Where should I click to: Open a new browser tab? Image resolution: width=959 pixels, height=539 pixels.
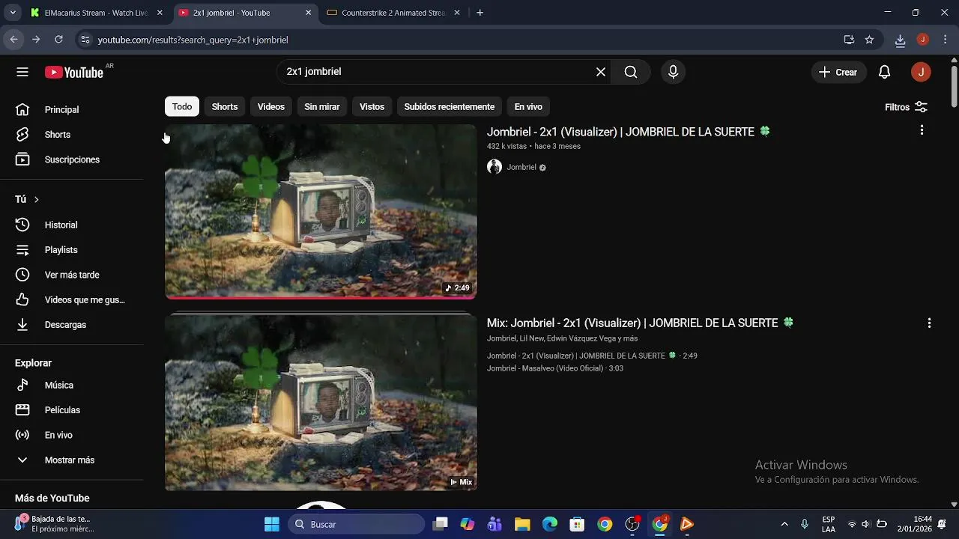point(480,13)
